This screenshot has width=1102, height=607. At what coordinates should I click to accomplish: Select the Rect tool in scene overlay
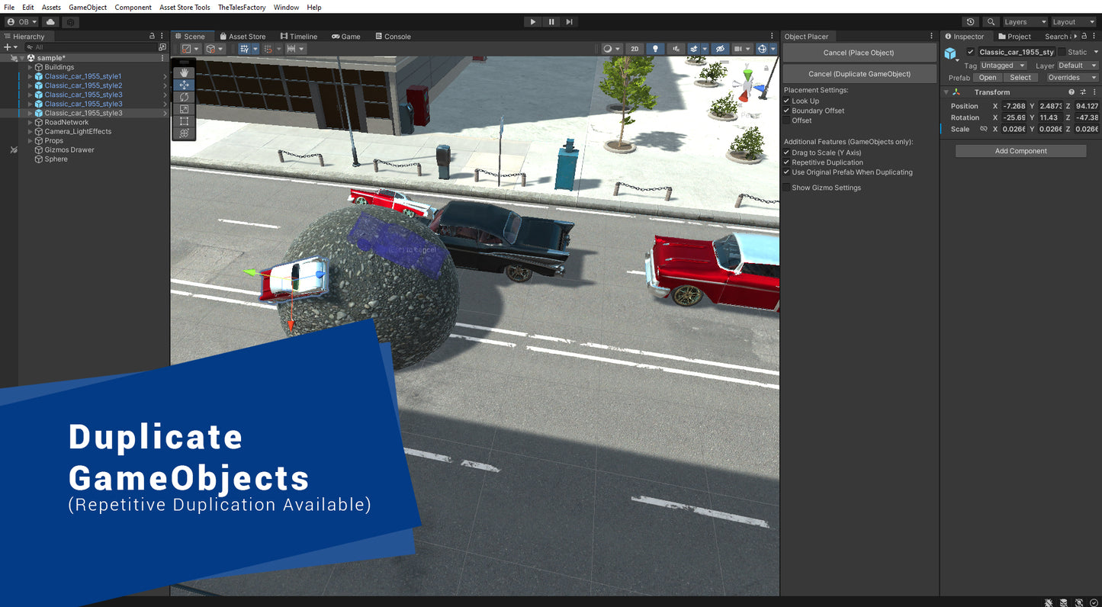click(x=184, y=121)
